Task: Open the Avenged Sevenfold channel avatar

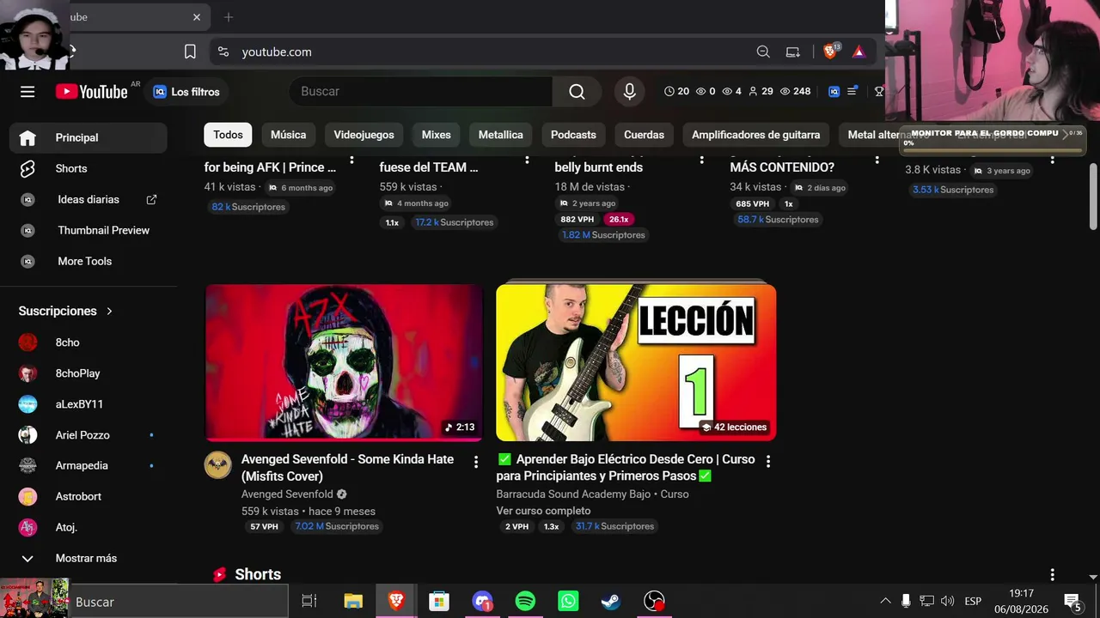Action: (217, 465)
